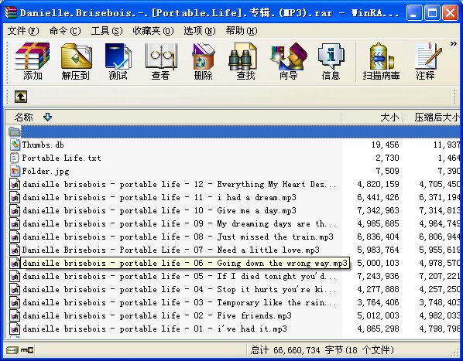Close the WinRAR window

(450, 12)
